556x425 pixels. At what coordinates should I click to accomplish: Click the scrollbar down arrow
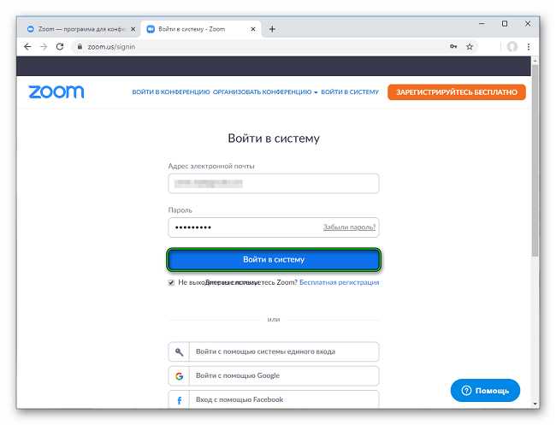pos(535,404)
